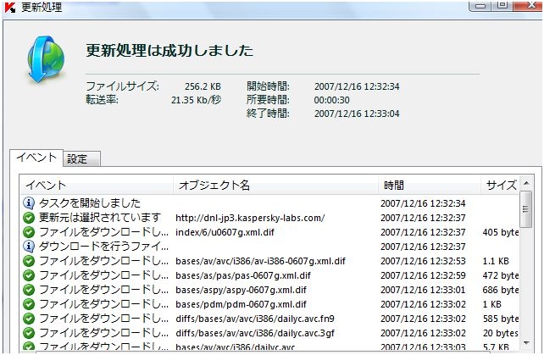Viewport: 544px width, 355px height.
Task: Click the 20 bytes size cell
Action: pos(500,333)
